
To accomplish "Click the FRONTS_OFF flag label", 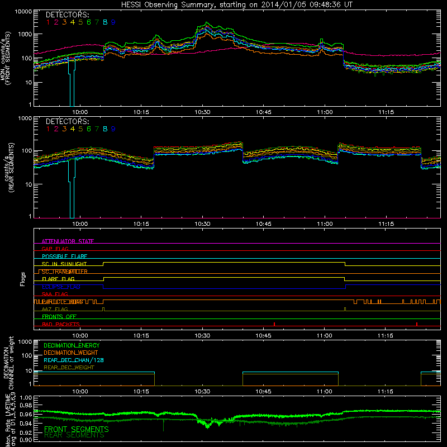I will point(59,317).
